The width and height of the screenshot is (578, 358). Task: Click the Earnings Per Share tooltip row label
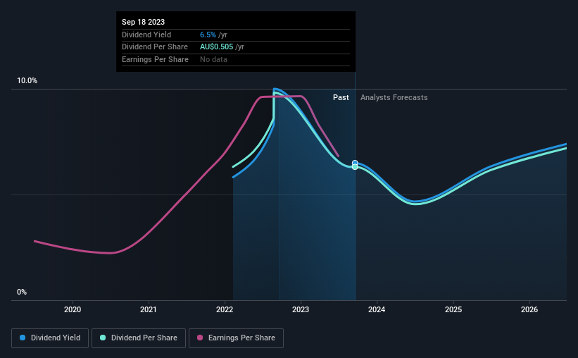[x=155, y=59]
